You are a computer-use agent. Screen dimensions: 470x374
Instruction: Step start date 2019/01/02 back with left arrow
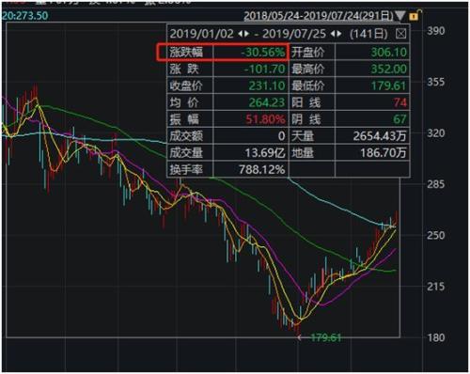[241, 34]
